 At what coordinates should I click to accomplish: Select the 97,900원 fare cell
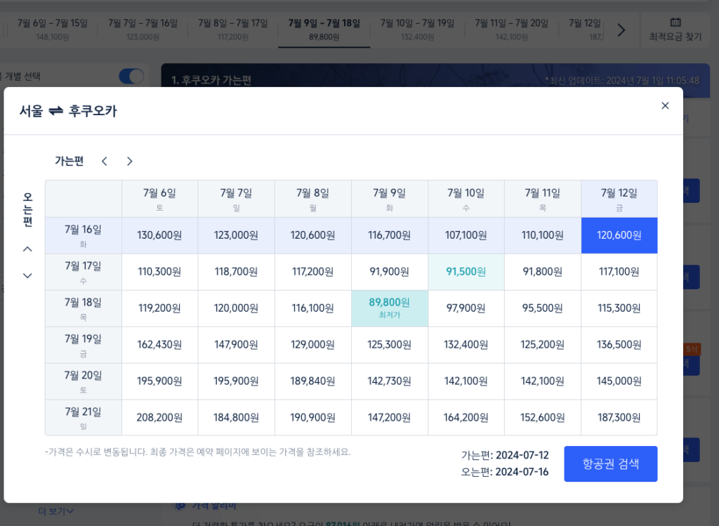[x=466, y=308]
